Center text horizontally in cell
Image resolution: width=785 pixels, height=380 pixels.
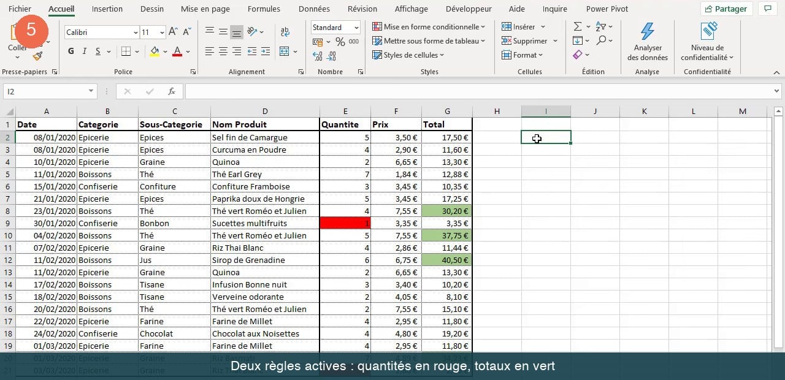click(x=223, y=51)
